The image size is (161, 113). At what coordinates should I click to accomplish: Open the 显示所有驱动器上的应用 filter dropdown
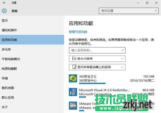coord(97,67)
